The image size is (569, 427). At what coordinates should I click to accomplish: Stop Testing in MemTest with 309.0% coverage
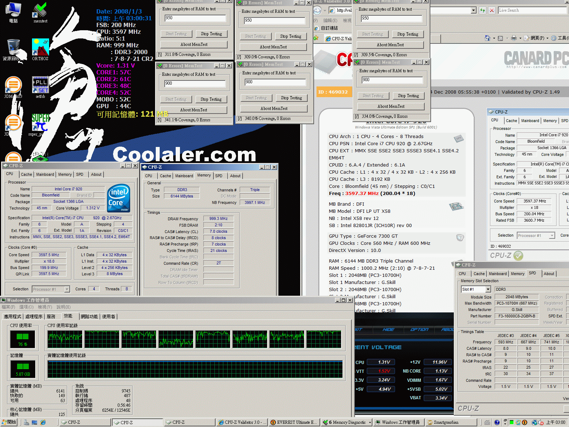click(x=291, y=36)
